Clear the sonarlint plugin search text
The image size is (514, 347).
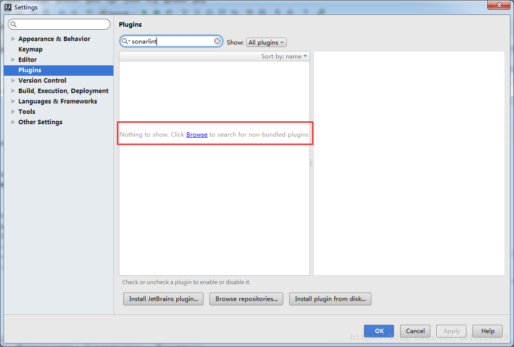pos(217,41)
